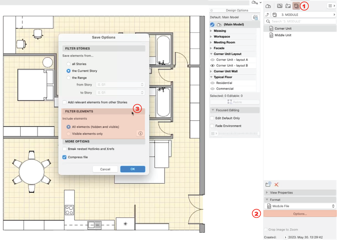
Task: Click the arrow next to Created date
Action: 285,237
